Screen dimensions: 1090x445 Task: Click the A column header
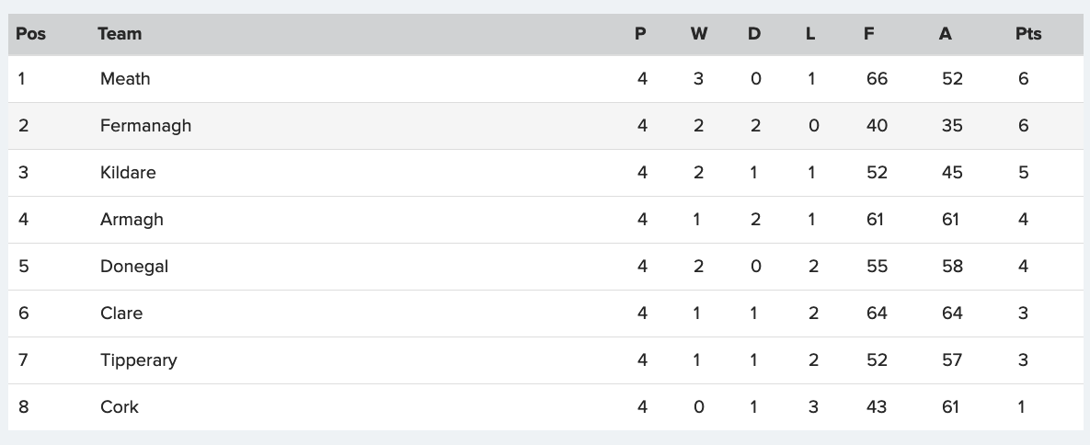tap(945, 34)
